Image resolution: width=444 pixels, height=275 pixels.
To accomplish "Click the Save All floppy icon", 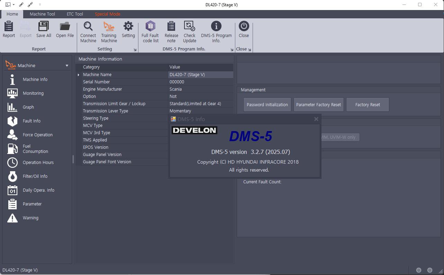I will click(44, 26).
